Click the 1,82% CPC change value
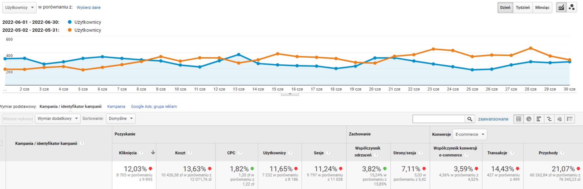This screenshot has height=189, width=583. point(239,169)
